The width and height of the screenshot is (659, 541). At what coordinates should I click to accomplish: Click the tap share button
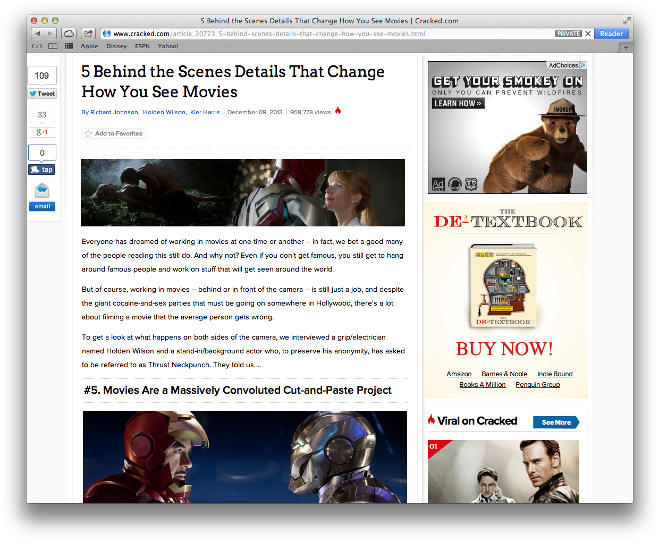(42, 170)
